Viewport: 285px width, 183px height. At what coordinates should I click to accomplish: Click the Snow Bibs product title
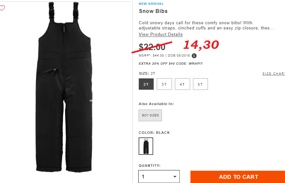click(x=153, y=11)
